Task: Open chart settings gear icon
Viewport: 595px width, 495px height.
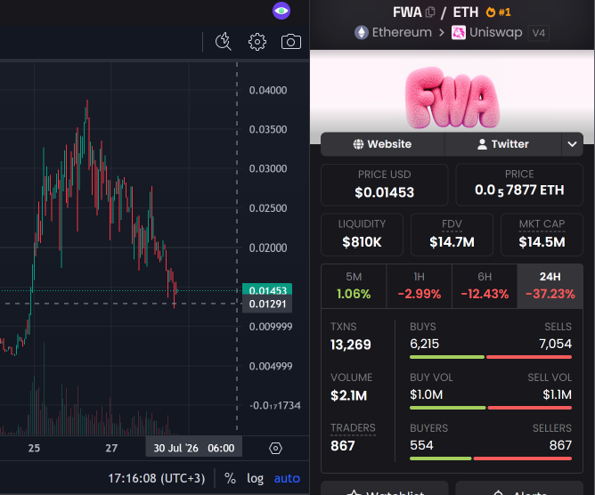Action: (x=257, y=42)
